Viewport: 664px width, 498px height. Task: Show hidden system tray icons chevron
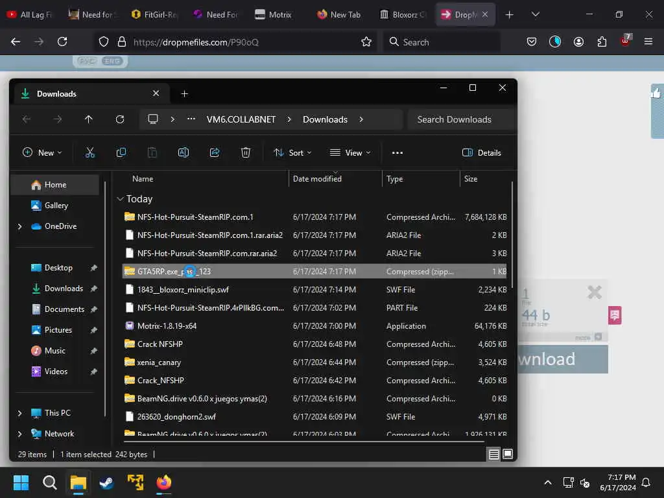[x=547, y=482]
